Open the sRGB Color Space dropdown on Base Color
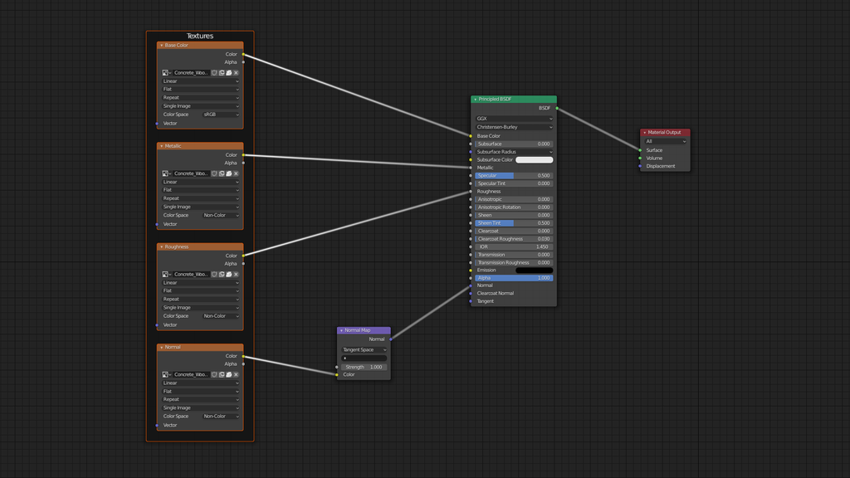The image size is (850, 478). coord(220,115)
